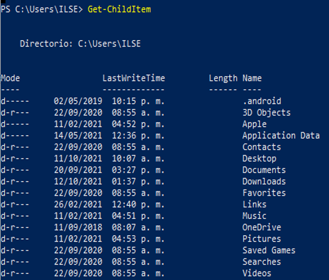Click the time 01:37 p. m.
The height and width of the screenshot is (280, 329).
point(138,181)
